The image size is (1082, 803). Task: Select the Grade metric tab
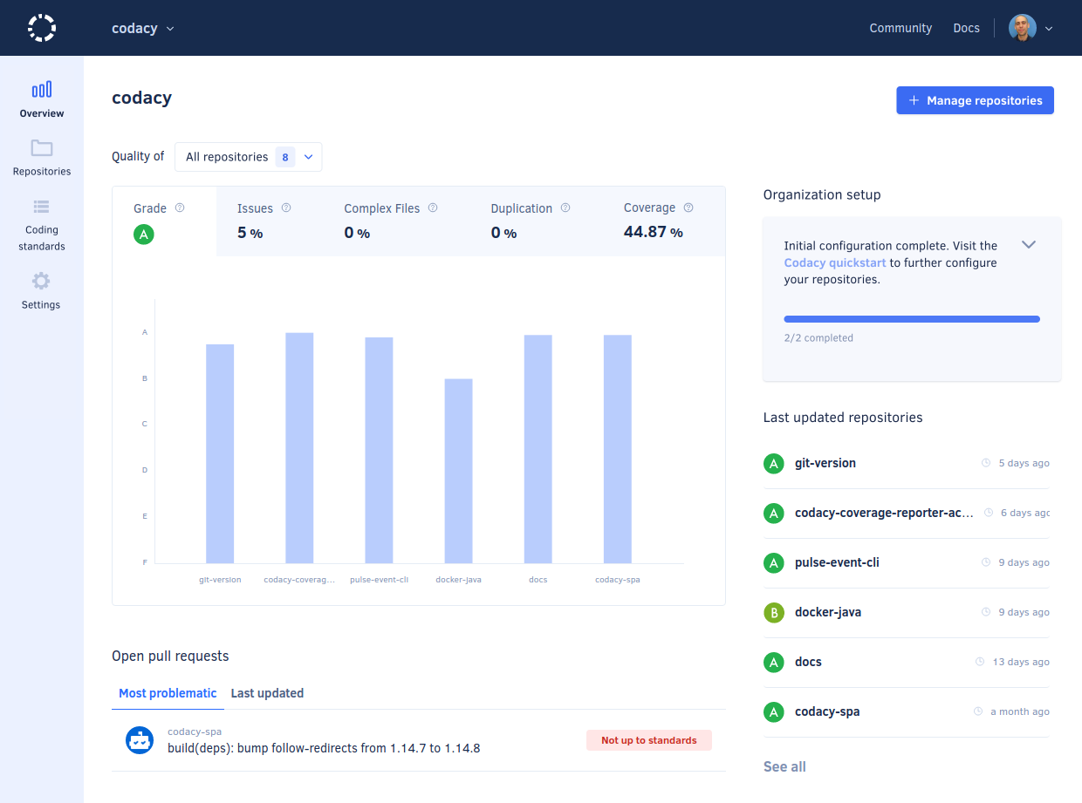point(164,221)
